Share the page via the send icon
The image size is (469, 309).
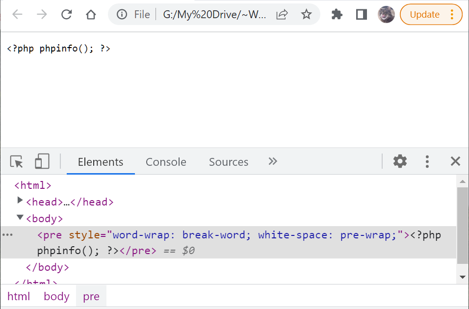281,14
